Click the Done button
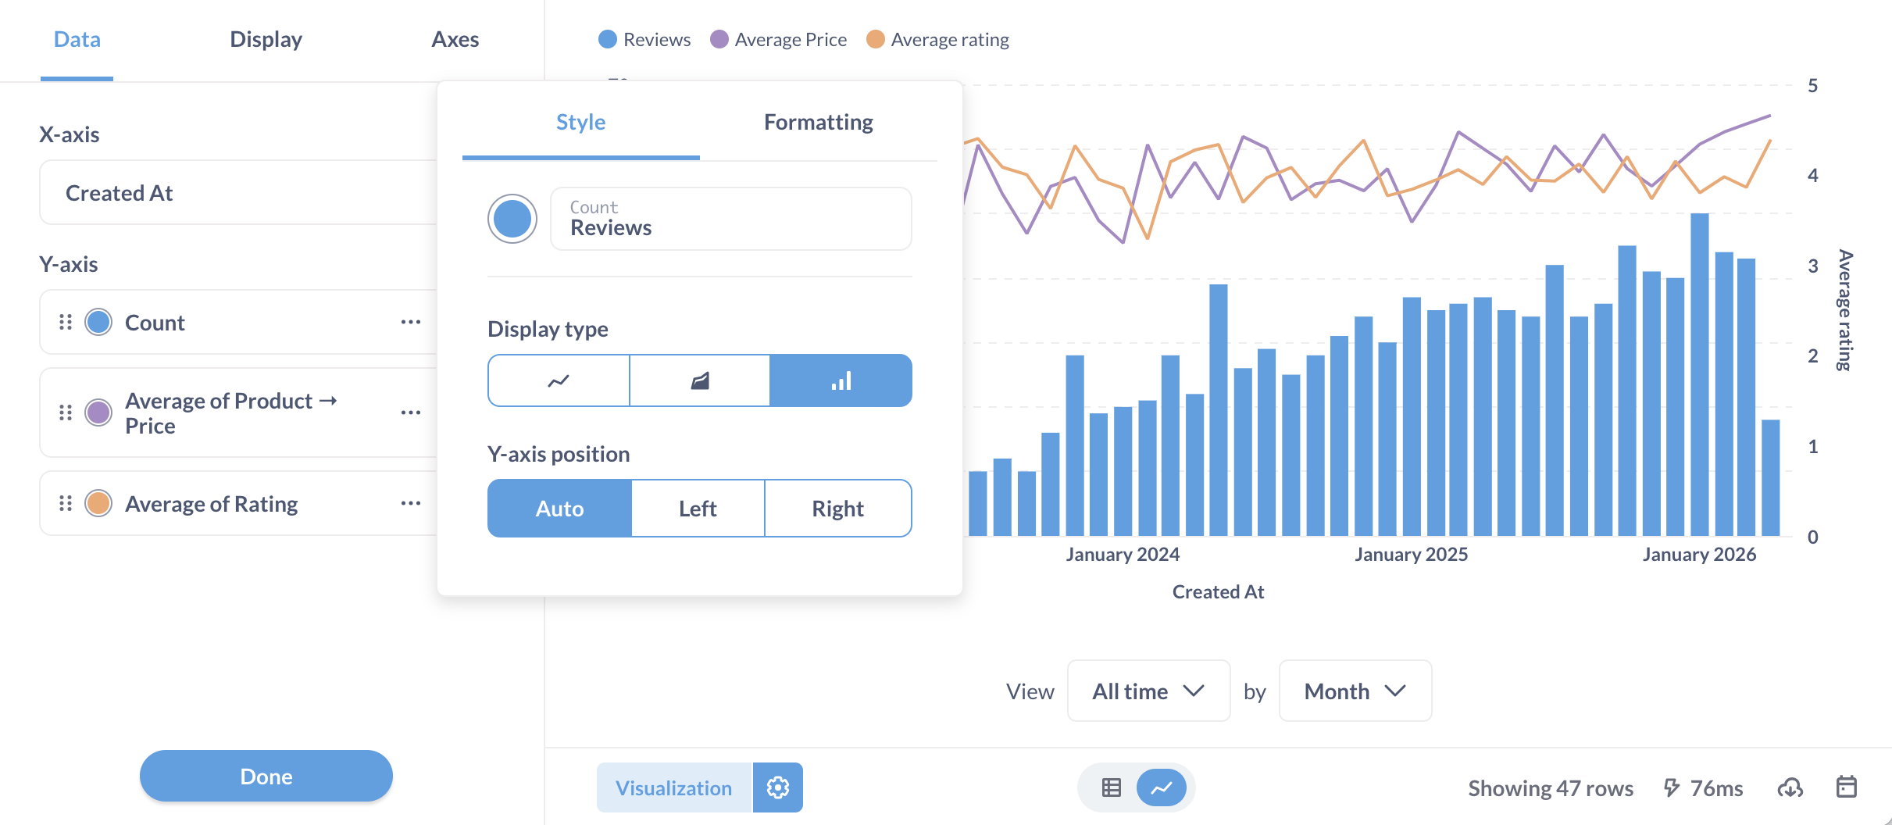The height and width of the screenshot is (825, 1892). [265, 776]
